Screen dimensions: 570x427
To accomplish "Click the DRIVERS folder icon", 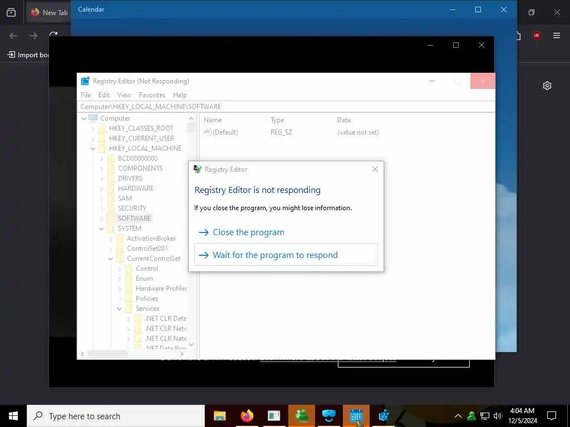I will (x=111, y=178).
